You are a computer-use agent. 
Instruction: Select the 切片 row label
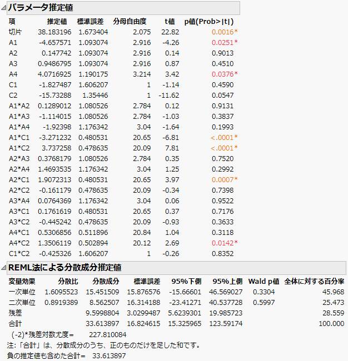click(x=15, y=32)
